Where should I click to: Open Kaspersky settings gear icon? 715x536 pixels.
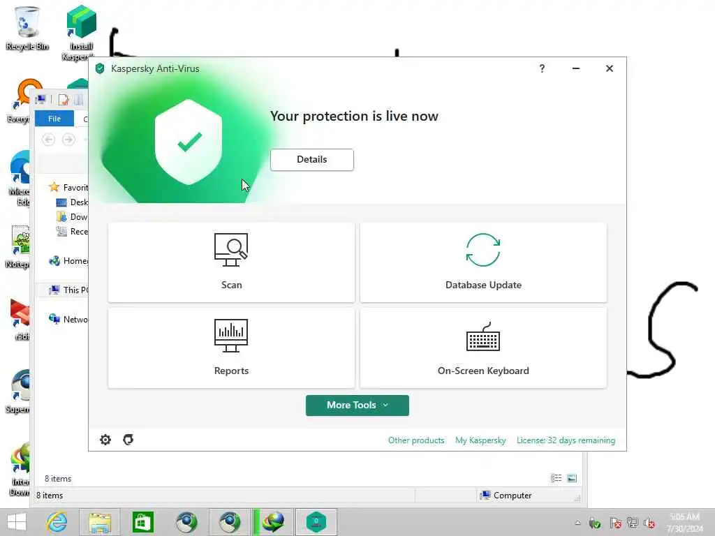pos(105,440)
